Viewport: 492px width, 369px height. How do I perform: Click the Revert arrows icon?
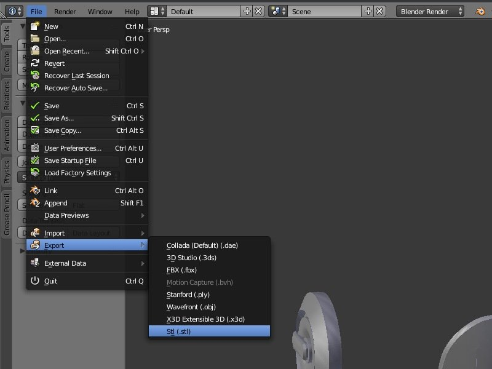pos(35,63)
